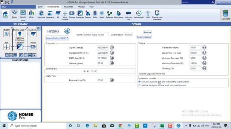Click the Remove button
The height and width of the screenshot is (129, 231).
coord(148,32)
